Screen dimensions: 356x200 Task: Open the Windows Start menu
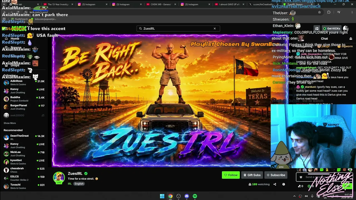coord(162,196)
